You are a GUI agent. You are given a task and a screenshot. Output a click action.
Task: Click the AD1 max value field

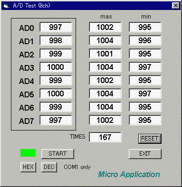(105, 40)
